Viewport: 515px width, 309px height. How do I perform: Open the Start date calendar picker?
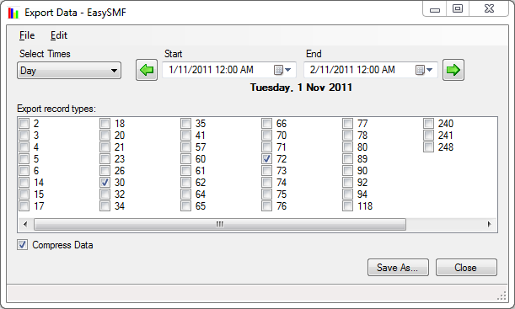[x=283, y=70]
